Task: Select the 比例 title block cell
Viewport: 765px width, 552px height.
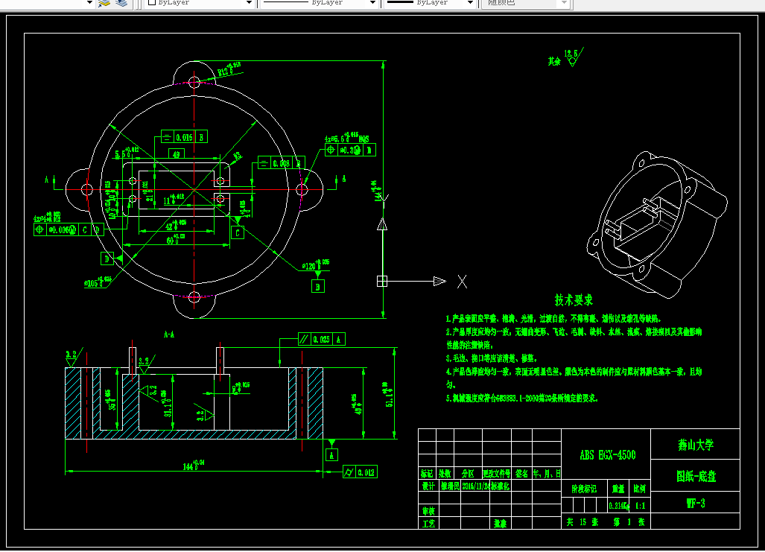Action: 640,489
